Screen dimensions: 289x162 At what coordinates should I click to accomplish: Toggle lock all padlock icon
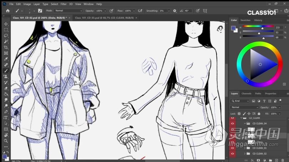[x=259, y=114]
